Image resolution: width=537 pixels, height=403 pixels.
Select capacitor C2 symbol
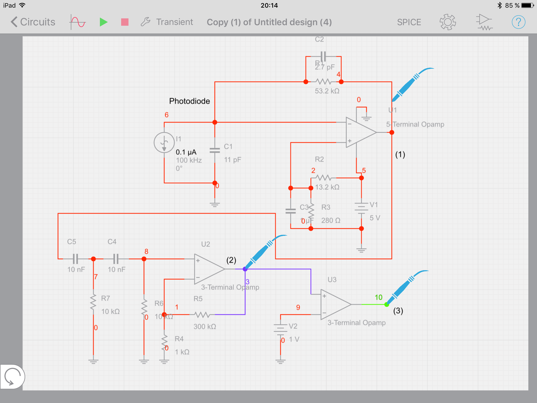323,56
